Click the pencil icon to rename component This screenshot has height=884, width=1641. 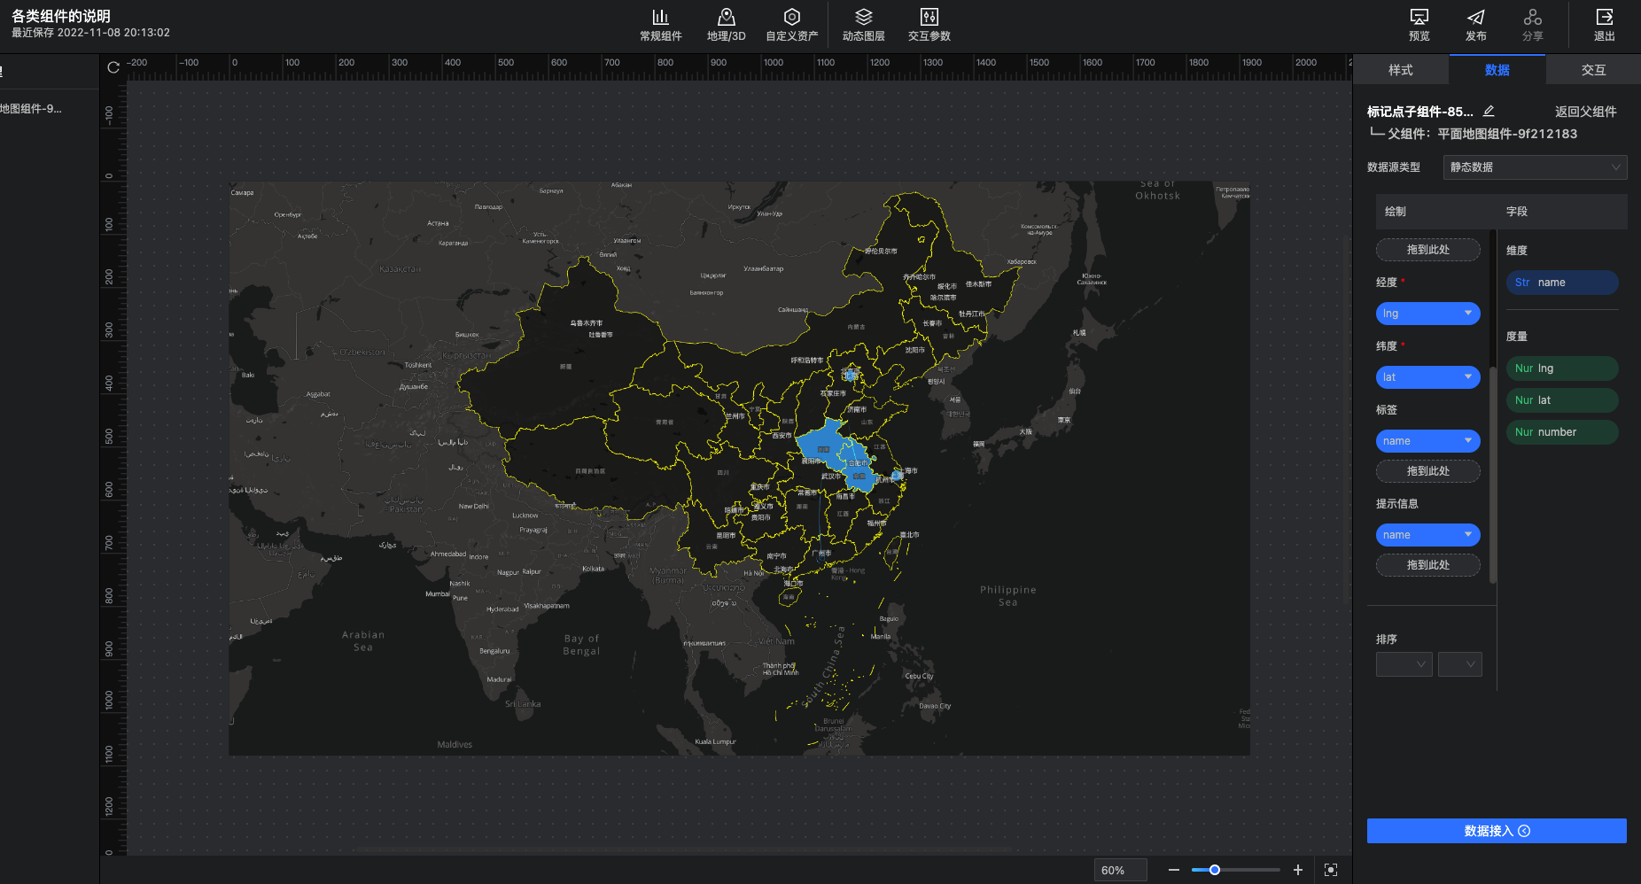point(1489,112)
